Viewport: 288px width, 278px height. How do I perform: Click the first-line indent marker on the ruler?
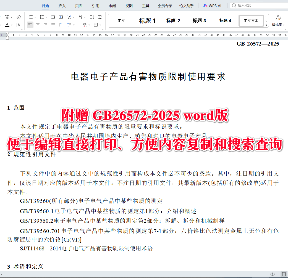(7, 33)
